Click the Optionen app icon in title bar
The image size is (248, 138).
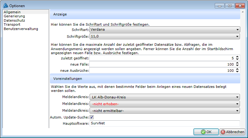5,6
